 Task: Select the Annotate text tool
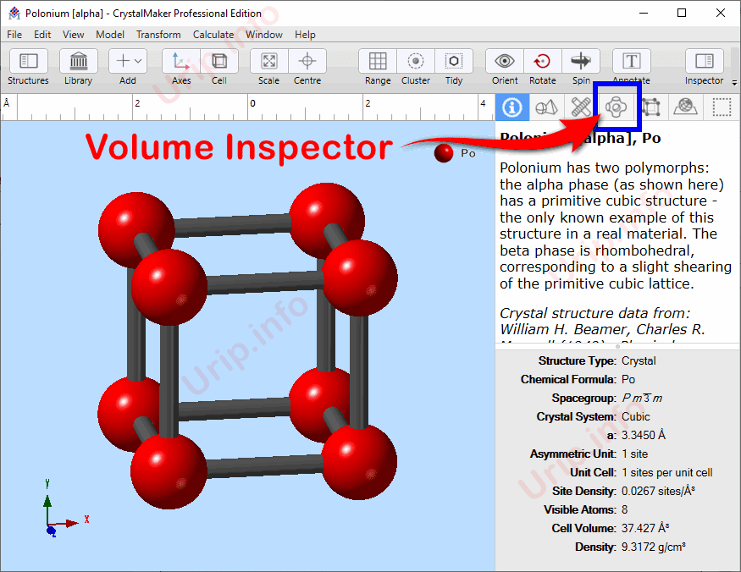[632, 61]
